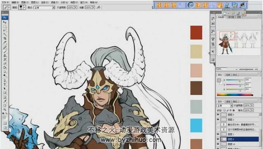
Task: Open the Paragraph panel from collapsed dock
Action: pyautogui.click(x=213, y=52)
